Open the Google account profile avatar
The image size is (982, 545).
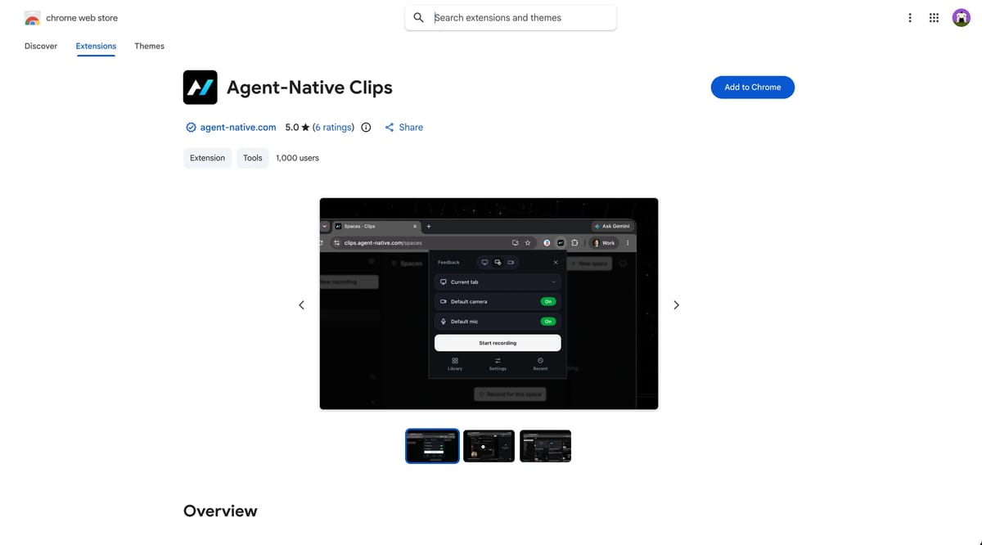pyautogui.click(x=962, y=17)
